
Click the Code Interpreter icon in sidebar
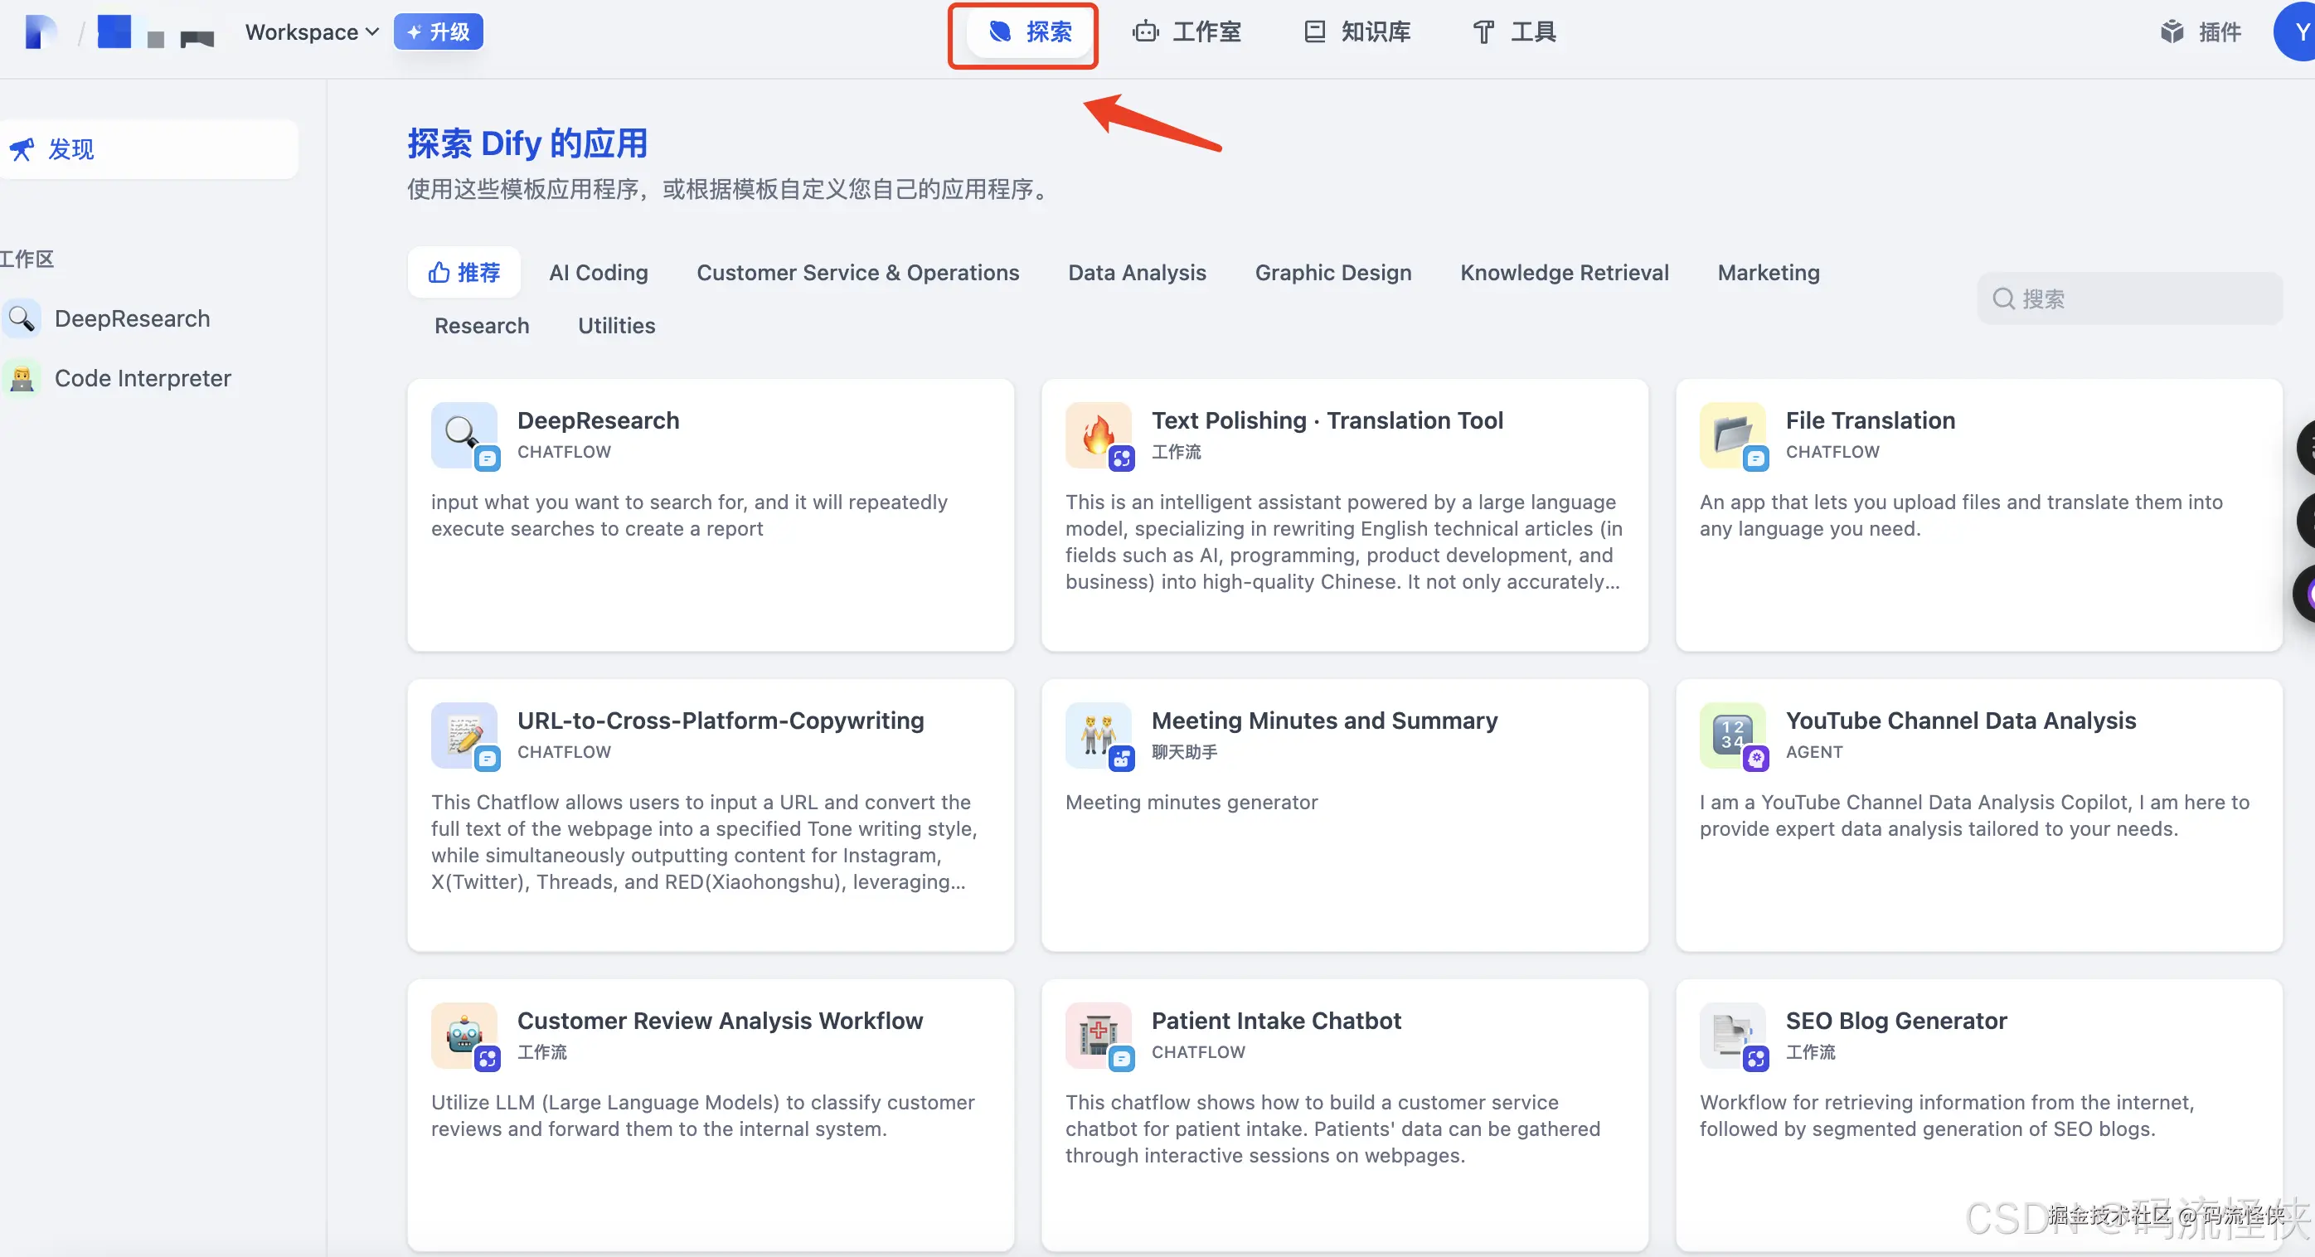pyautogui.click(x=22, y=377)
